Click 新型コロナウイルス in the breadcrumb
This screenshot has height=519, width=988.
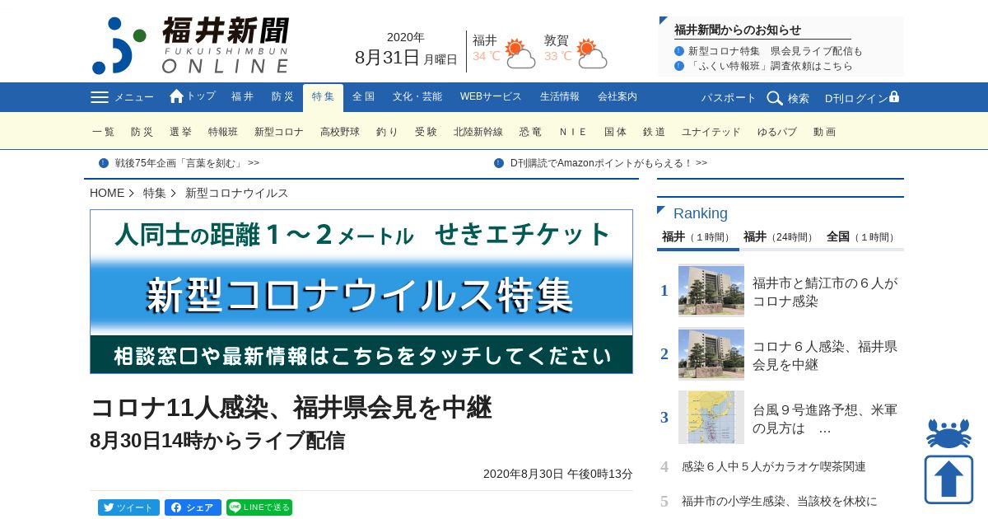[x=237, y=193]
